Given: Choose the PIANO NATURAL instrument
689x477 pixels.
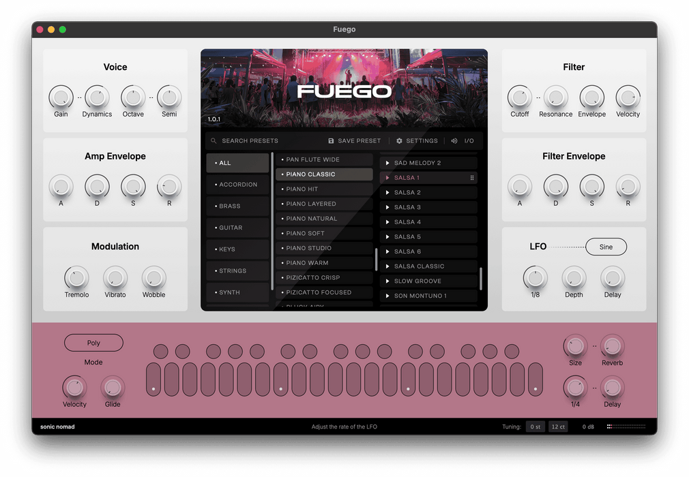Looking at the screenshot, I should pyautogui.click(x=324, y=219).
